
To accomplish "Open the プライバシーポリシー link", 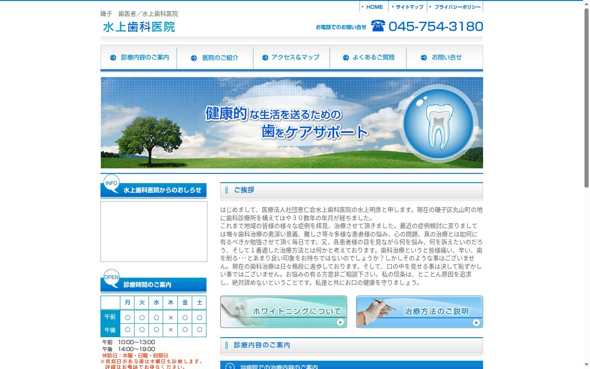I will [x=455, y=7].
